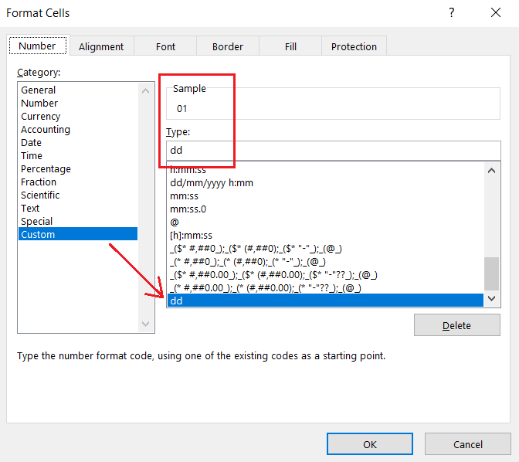Select the Text category
519x462 pixels.
pyautogui.click(x=30, y=209)
